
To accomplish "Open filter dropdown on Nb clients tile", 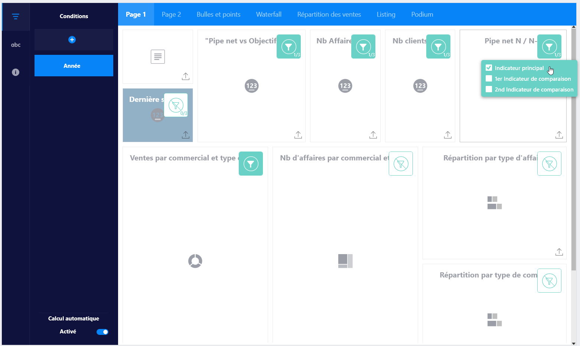I will coord(438,47).
